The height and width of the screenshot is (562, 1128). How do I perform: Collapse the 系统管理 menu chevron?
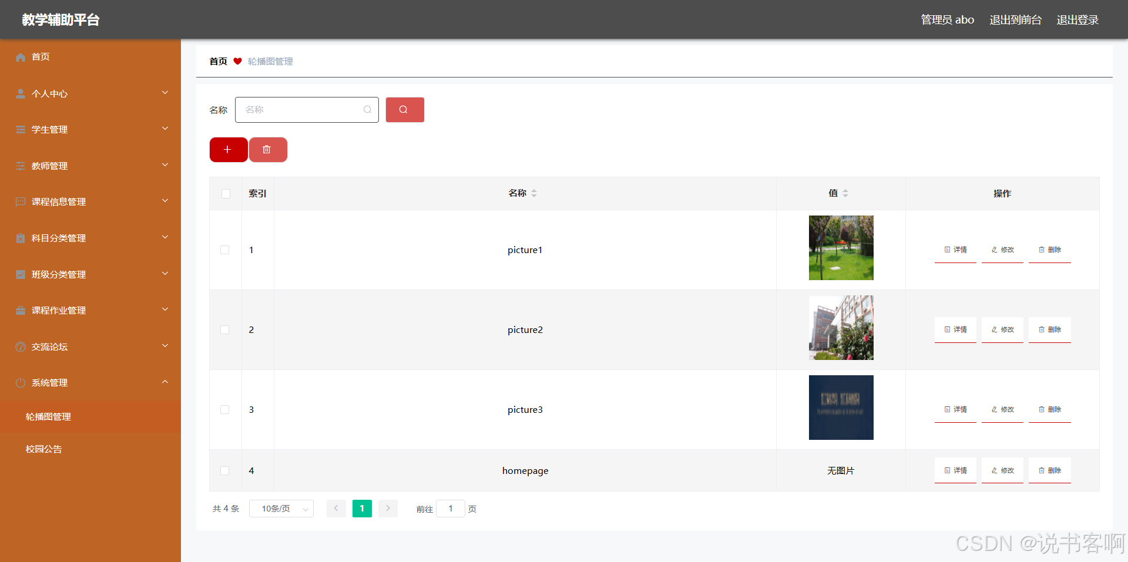[x=165, y=382]
